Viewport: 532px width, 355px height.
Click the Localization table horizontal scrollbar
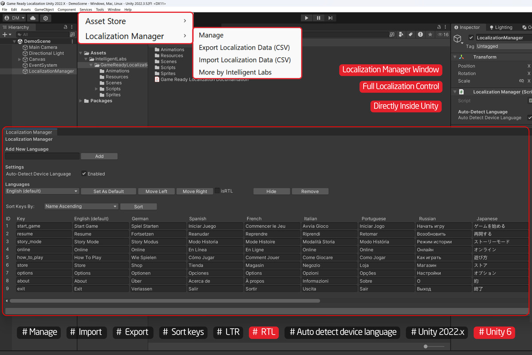(164, 300)
